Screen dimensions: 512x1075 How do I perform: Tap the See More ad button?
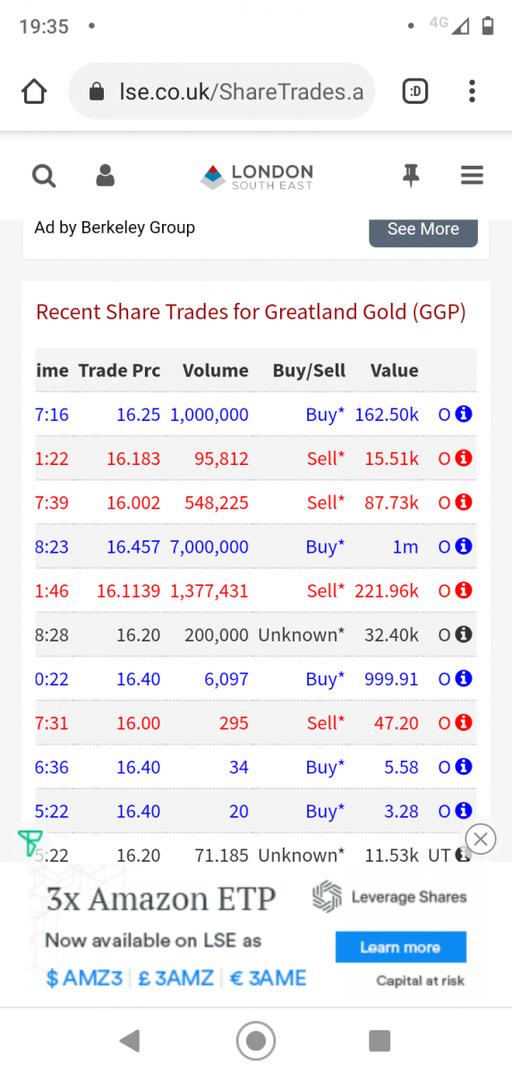point(423,229)
